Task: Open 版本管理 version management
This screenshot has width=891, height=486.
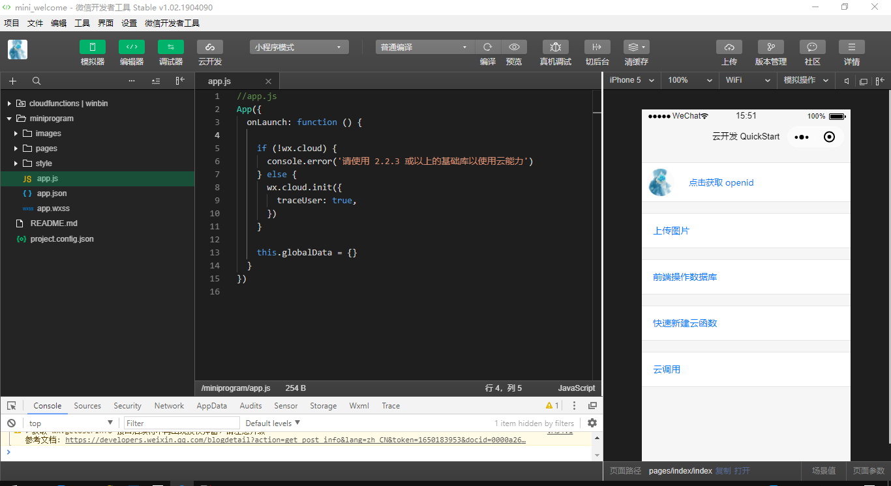Action: pos(771,47)
